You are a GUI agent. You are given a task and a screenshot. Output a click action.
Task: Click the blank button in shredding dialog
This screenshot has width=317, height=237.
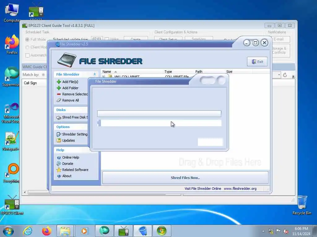(x=210, y=142)
